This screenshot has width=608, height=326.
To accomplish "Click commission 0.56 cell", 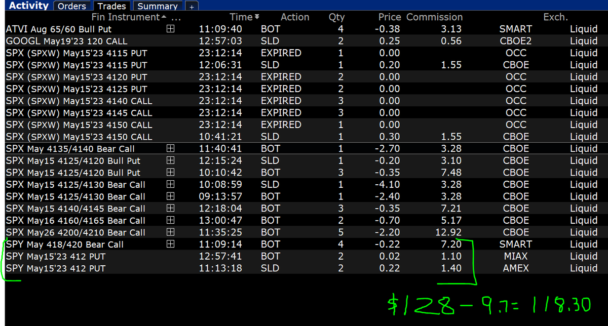I will click(451, 41).
